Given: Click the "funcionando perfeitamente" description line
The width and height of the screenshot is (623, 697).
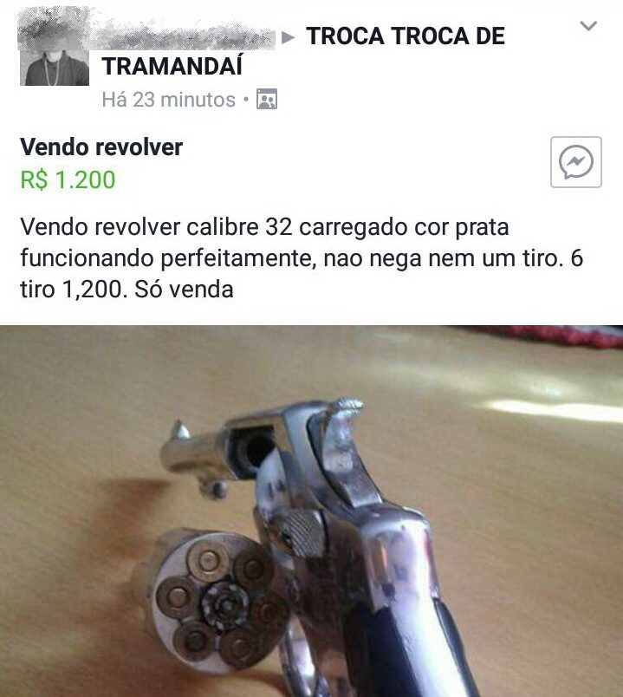Looking at the screenshot, I should pyautogui.click(x=302, y=258).
